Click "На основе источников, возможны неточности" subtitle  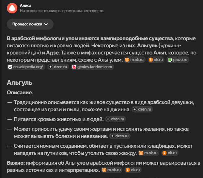[x=61, y=11]
